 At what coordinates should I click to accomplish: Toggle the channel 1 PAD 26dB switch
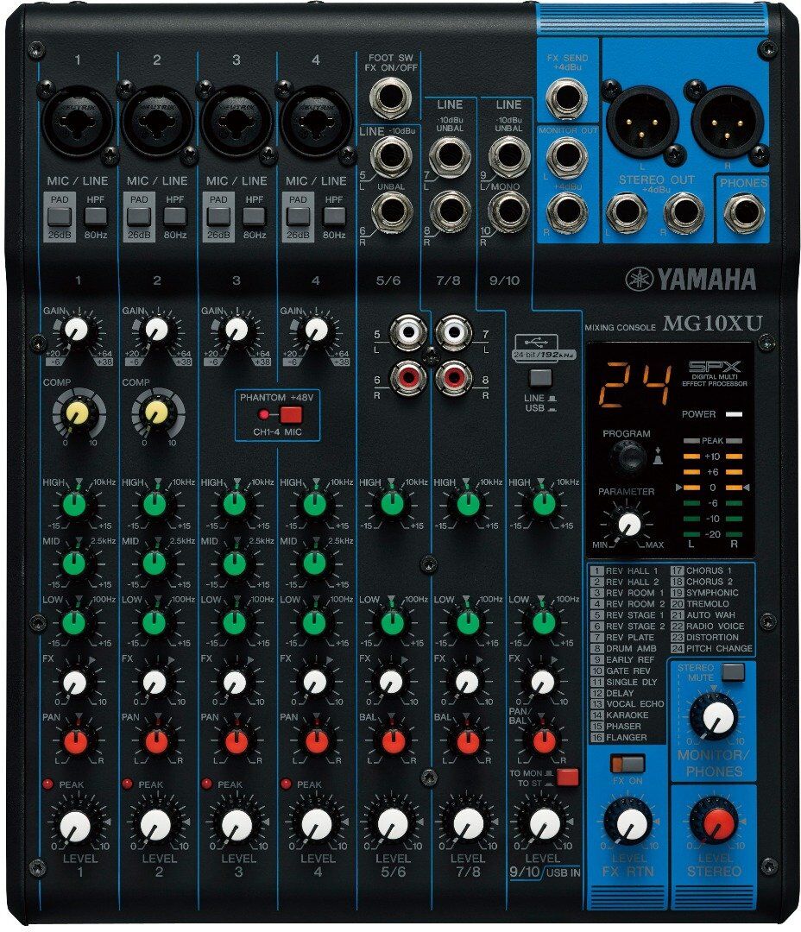pos(60,217)
